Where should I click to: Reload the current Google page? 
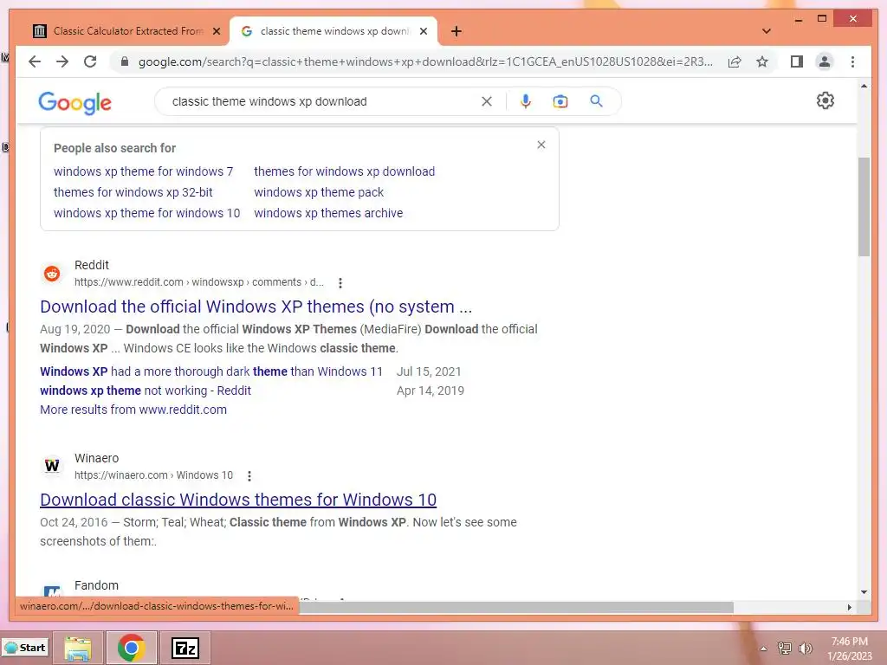[90, 61]
